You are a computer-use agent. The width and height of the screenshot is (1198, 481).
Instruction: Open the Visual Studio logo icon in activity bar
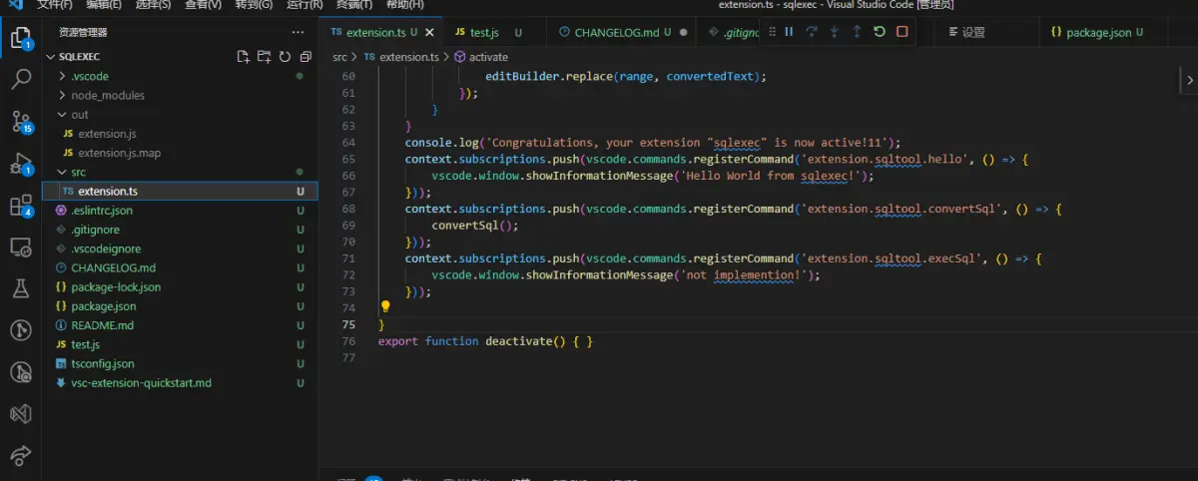20,413
